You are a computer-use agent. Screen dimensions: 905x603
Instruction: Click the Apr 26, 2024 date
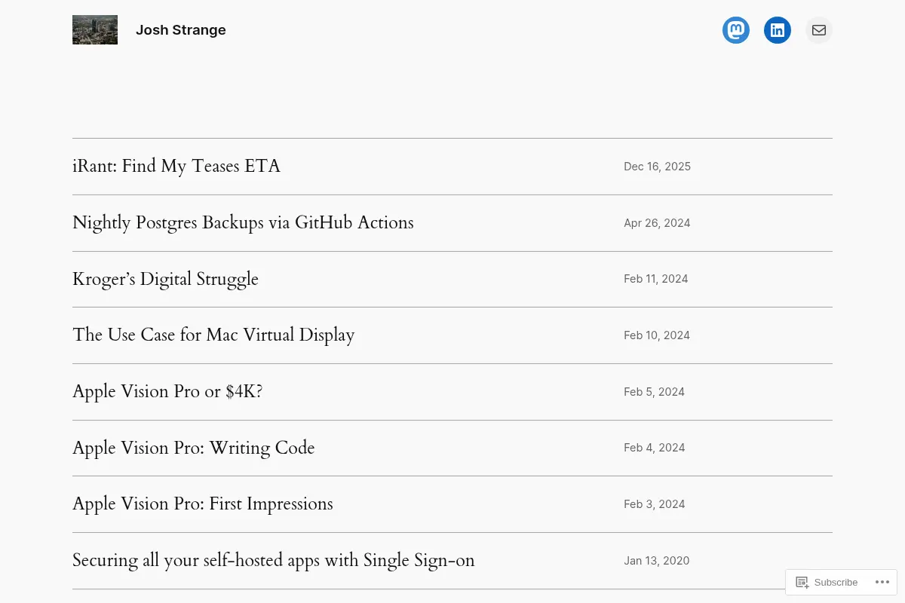pyautogui.click(x=657, y=223)
